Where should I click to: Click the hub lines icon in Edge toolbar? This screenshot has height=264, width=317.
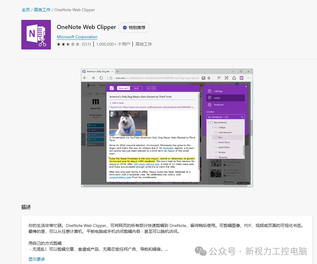click(x=219, y=78)
